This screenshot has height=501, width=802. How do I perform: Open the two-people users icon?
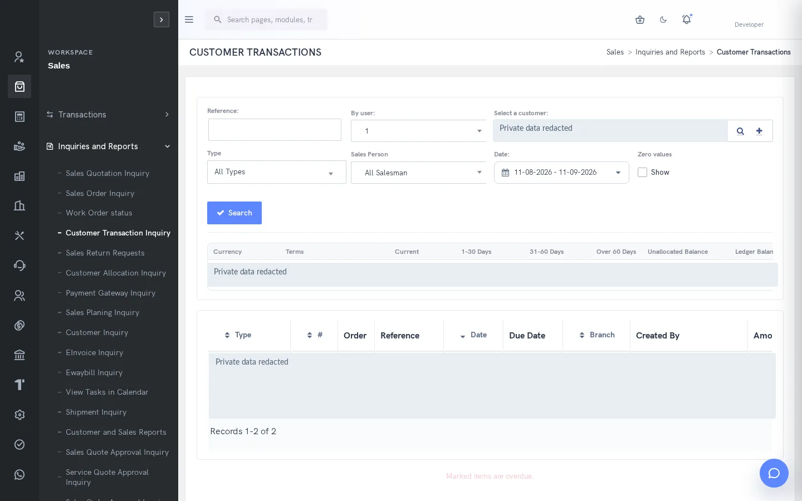click(x=19, y=296)
